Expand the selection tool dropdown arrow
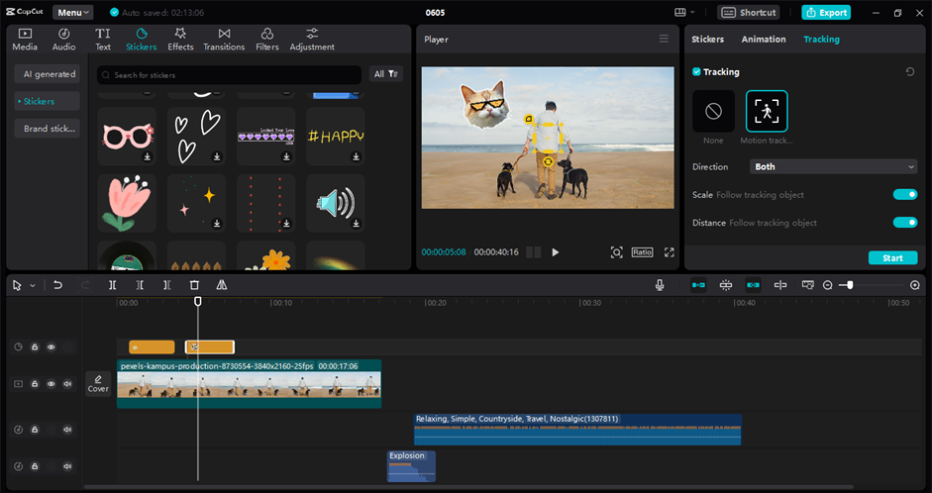 (x=33, y=286)
